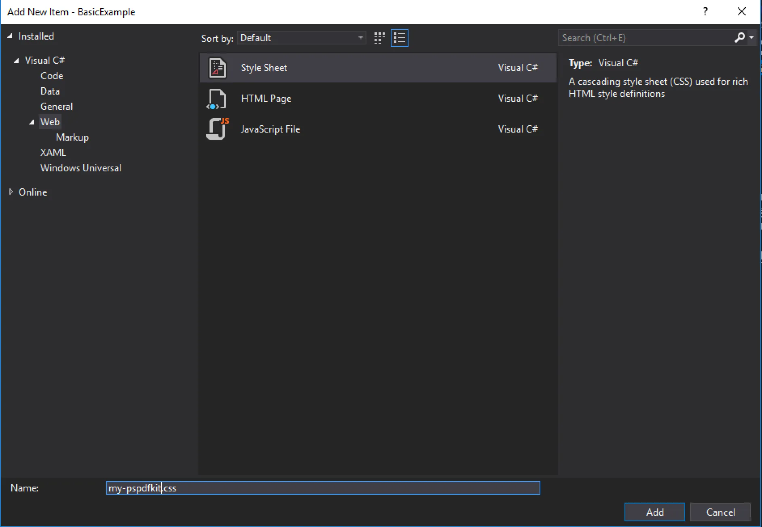Select the Windows Universal category
This screenshot has width=762, height=527.
point(81,168)
